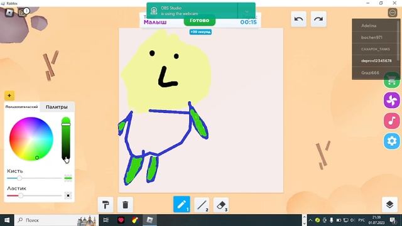The image size is (402, 226).
Task: Select the pencil brush tool
Action: [182, 204]
